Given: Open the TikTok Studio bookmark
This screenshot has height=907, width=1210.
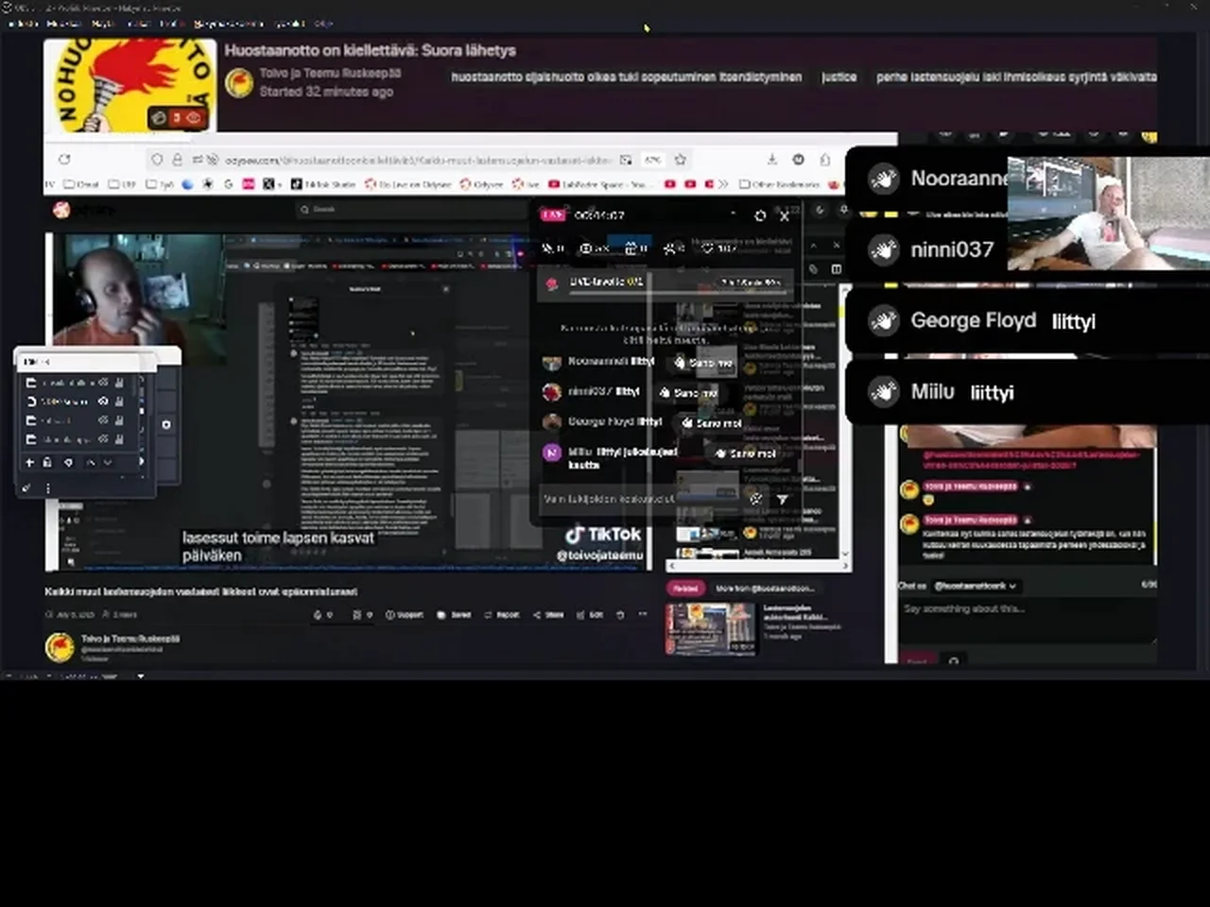Looking at the screenshot, I should [323, 184].
